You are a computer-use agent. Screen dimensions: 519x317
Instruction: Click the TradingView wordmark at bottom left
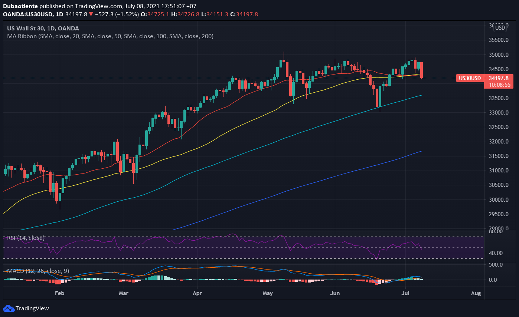click(x=32, y=308)
